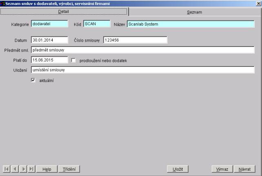Screen dimensions: 262x176
Task: Enable the prodloužení nebo dodatek checkbox
Action: click(74, 60)
